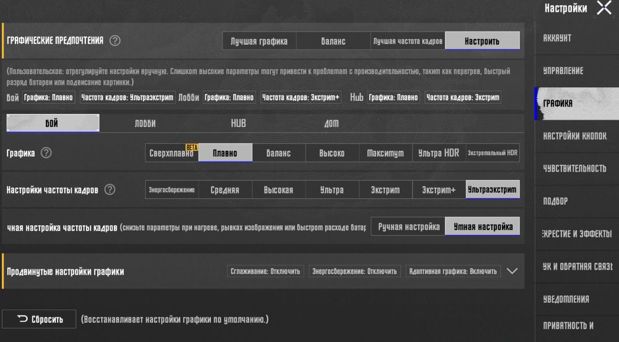The height and width of the screenshot is (342, 619).
Task: Click Адаптивная графика: Включить tag
Action: tap(453, 271)
